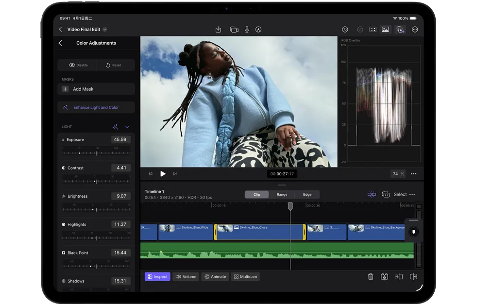Click the import media download icon
Image resolution: width=477 pixels, height=306 pixels.
[x=218, y=30]
